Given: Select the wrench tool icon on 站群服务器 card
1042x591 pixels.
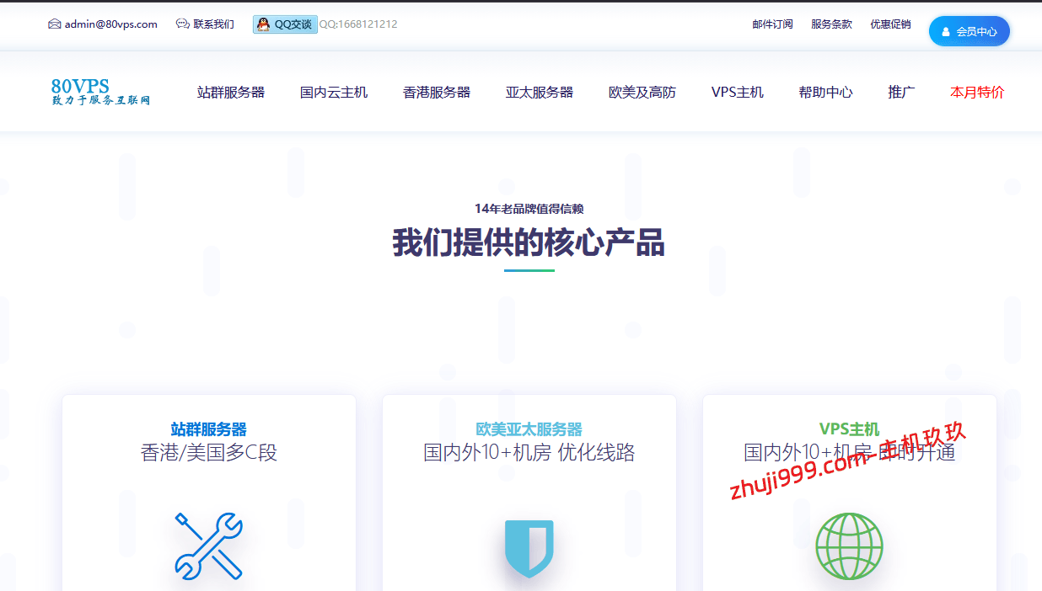Looking at the screenshot, I should coord(208,546).
